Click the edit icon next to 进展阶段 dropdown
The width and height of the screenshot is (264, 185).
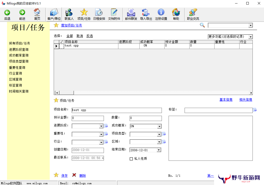(x=106, y=126)
